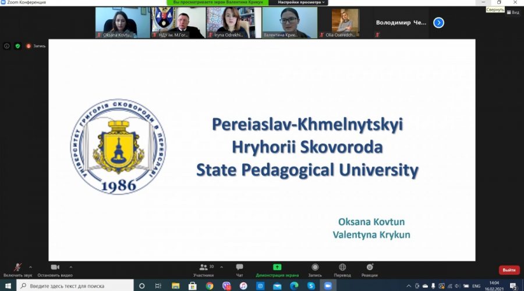Screen dimensions: 524x291
Task: Click Wi-Fi network icon in tray
Action: (x=449, y=286)
